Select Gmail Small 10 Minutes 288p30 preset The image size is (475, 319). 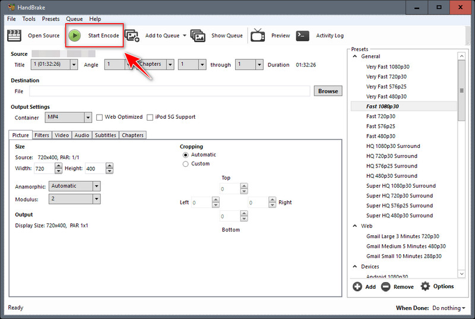[404, 256]
